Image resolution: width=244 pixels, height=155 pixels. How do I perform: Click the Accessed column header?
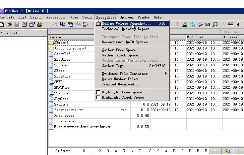click(233, 37)
